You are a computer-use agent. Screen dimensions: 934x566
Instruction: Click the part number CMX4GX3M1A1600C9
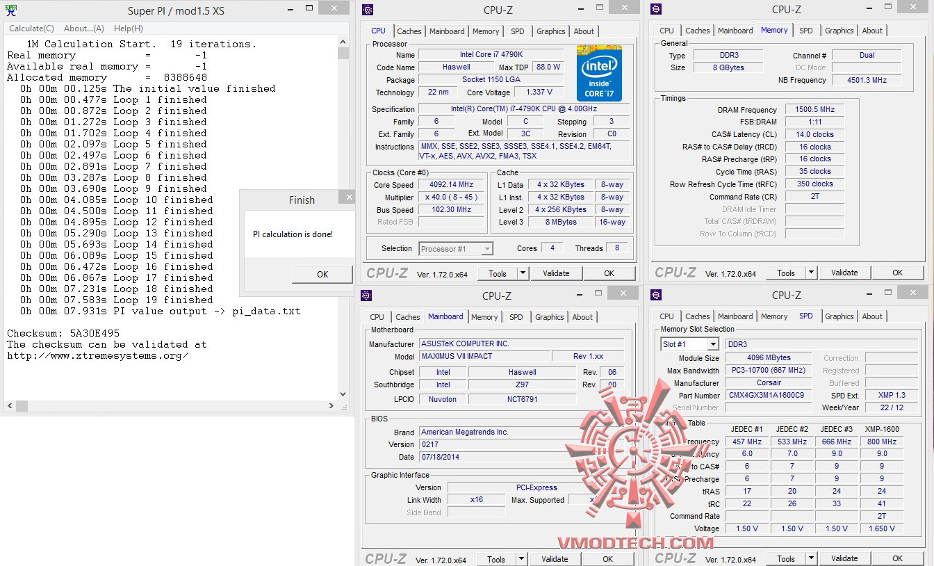pos(768,396)
